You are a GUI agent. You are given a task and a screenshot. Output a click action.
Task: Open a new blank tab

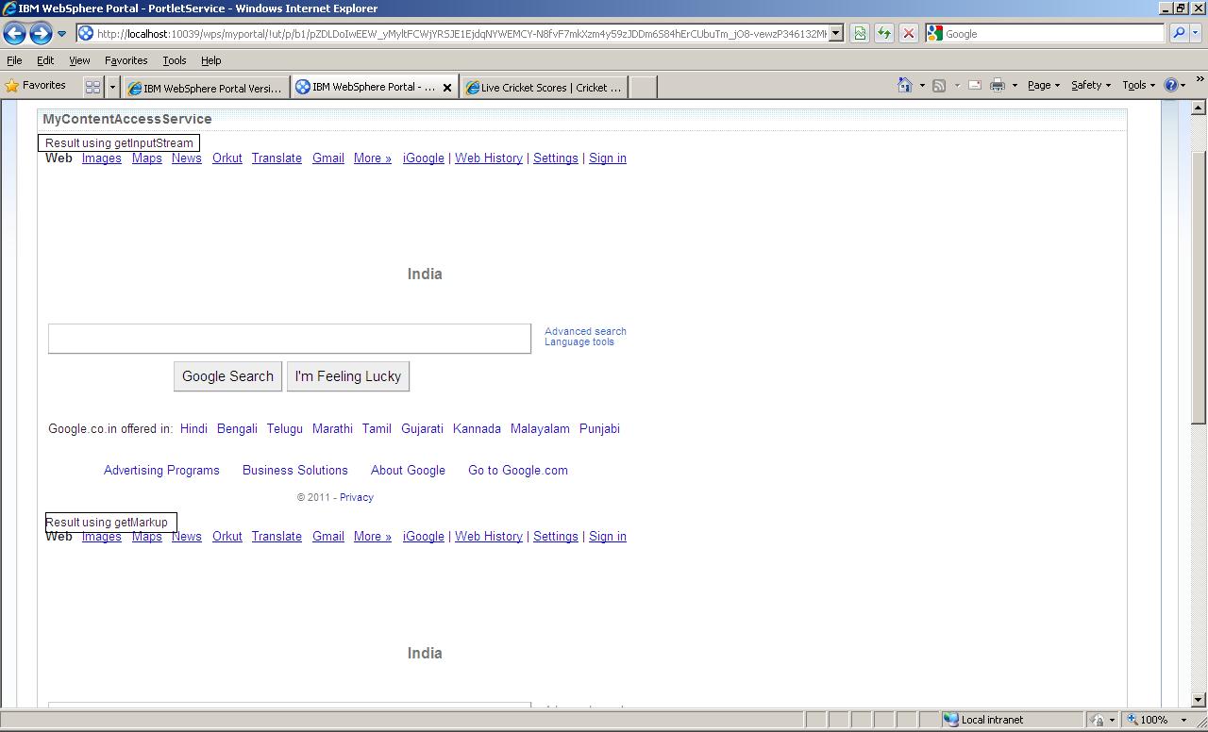643,88
